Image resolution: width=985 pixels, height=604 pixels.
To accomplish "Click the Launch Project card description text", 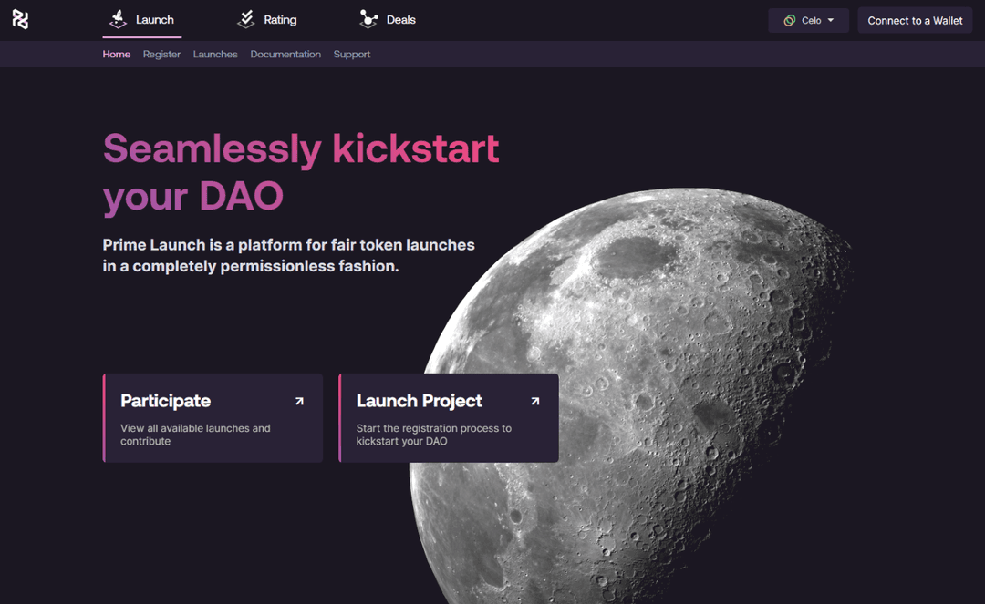I will tap(433, 435).
